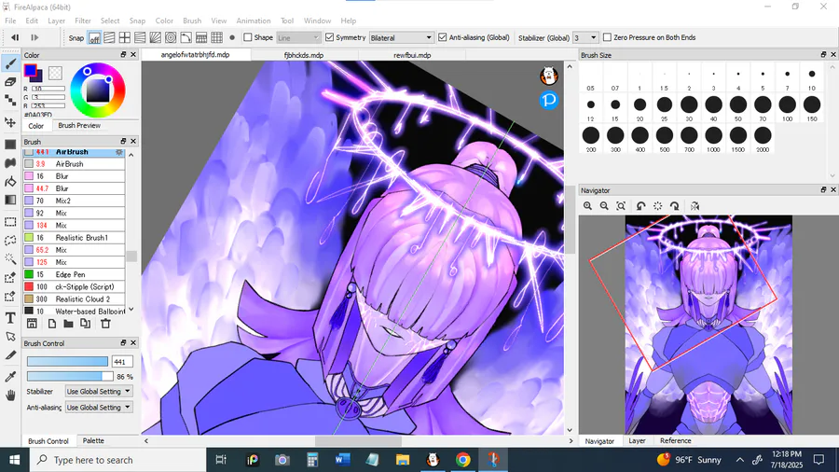Open the Bilateral symmetry dropdown
The image size is (839, 472).
point(401,37)
